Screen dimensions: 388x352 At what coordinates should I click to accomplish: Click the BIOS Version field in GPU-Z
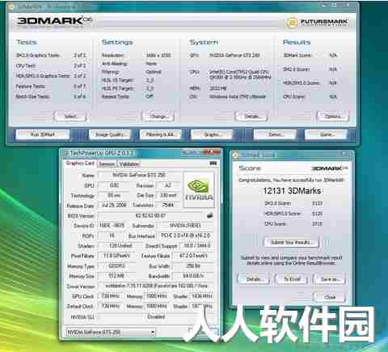click(x=151, y=215)
